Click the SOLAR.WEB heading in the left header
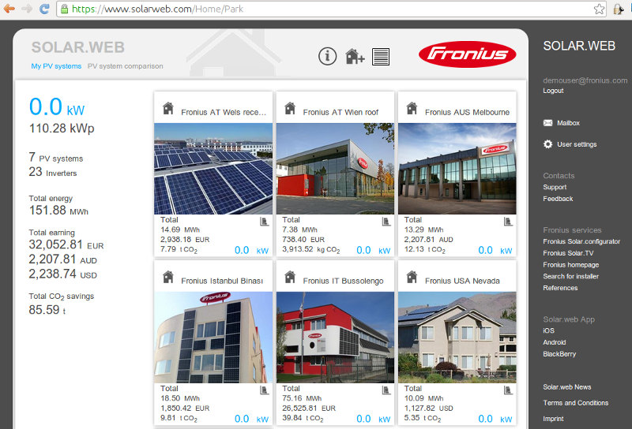The width and height of the screenshot is (632, 429). tap(78, 47)
